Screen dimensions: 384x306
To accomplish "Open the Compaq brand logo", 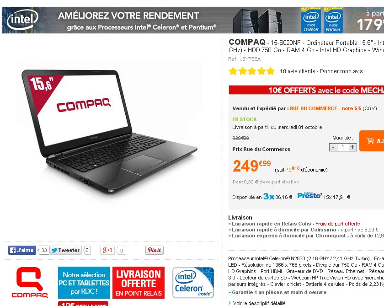I will (30, 283).
